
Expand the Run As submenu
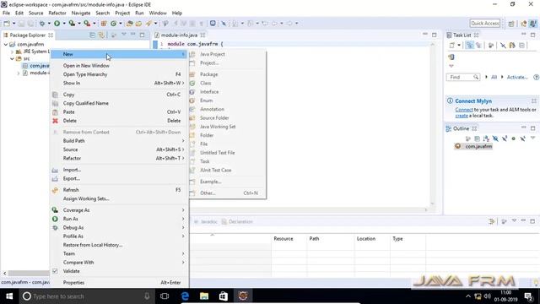pyautogui.click(x=120, y=219)
